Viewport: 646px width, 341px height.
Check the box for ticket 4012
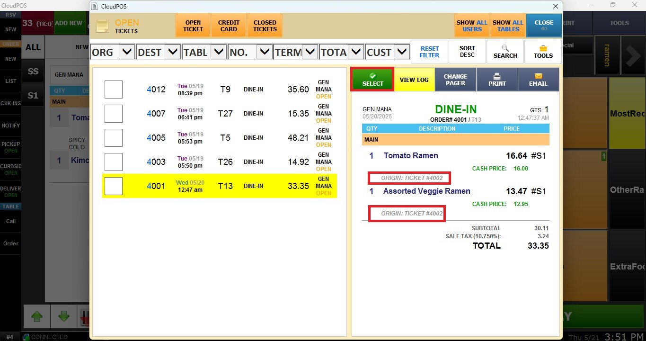[x=114, y=90]
